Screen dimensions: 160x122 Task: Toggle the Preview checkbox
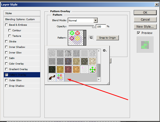139,33
